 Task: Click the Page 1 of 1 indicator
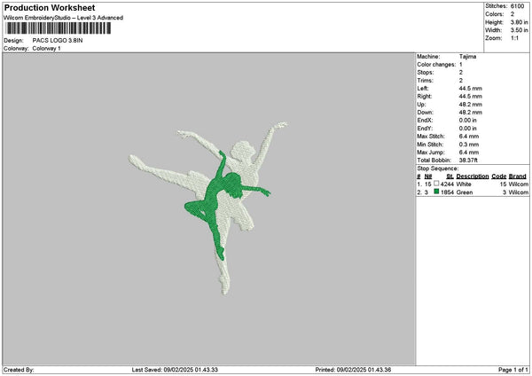[513, 370]
